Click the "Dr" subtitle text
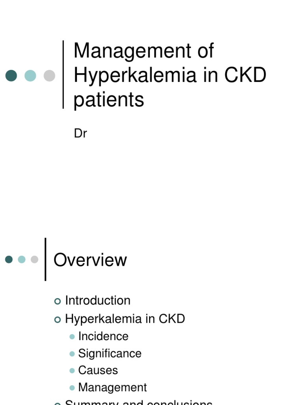This screenshot has width=303, height=405. click(80, 134)
